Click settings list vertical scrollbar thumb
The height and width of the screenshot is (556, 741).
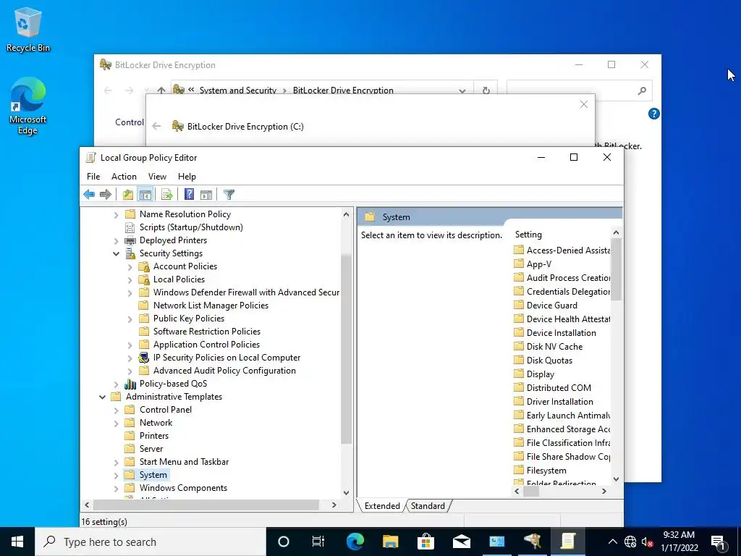click(616, 269)
